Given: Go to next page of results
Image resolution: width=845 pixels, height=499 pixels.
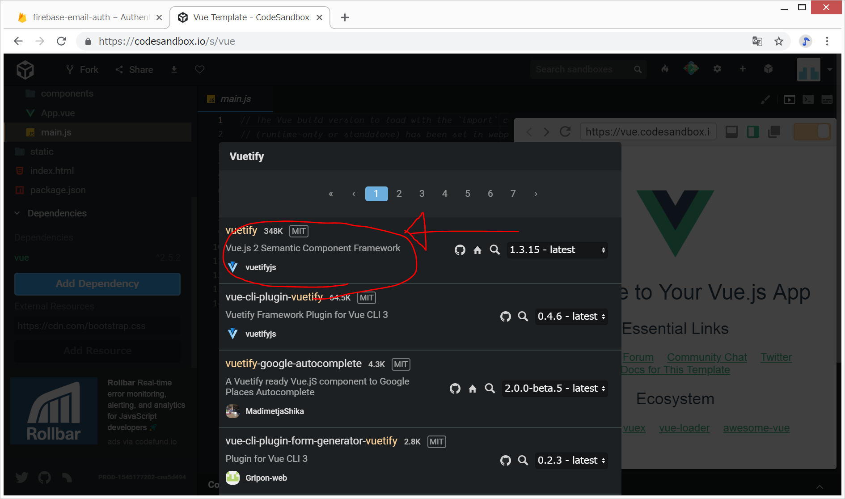Looking at the screenshot, I should point(536,194).
